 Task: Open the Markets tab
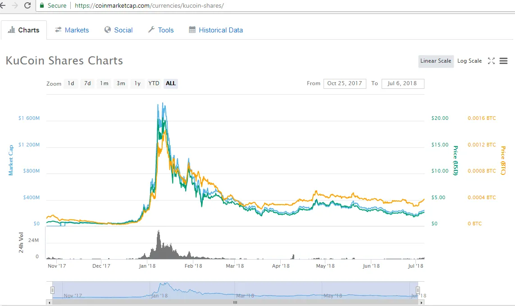tap(72, 30)
